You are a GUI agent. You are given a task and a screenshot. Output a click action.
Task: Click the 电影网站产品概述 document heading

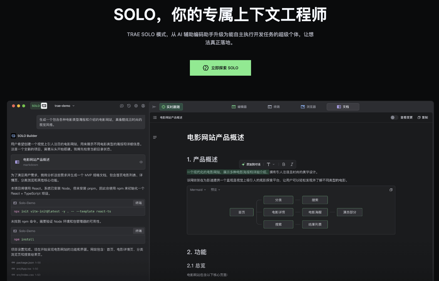(215, 137)
